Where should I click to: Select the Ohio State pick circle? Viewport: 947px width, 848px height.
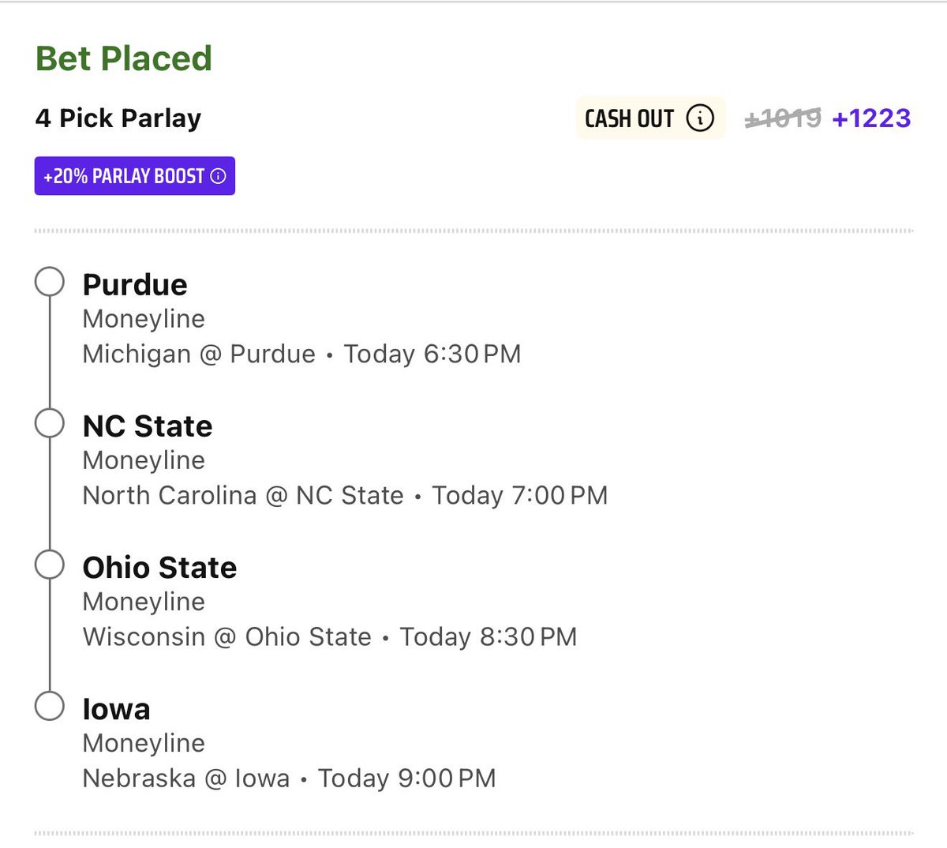(x=50, y=565)
